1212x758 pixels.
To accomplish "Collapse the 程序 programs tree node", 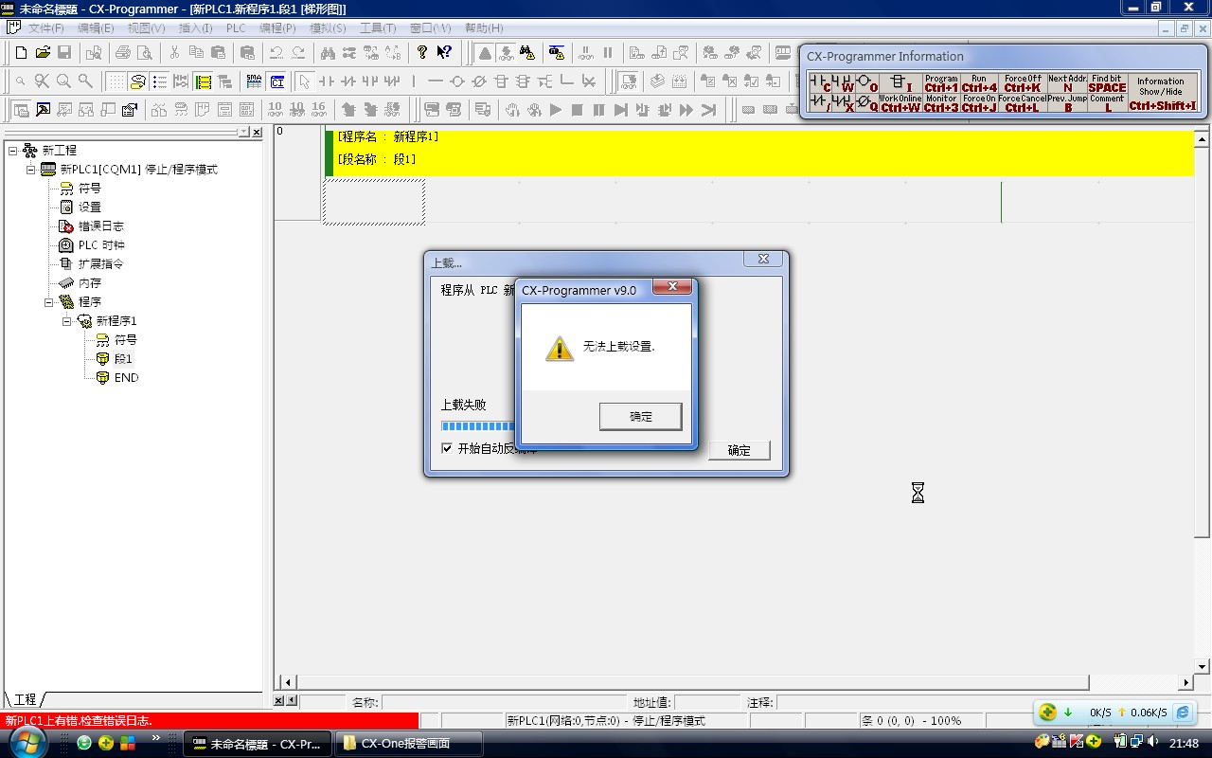I will (49, 302).
